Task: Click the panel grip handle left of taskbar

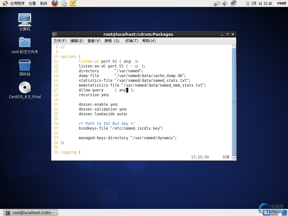Action: [x=2, y=213]
